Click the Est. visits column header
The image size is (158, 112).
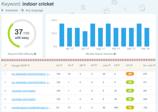[148, 65]
